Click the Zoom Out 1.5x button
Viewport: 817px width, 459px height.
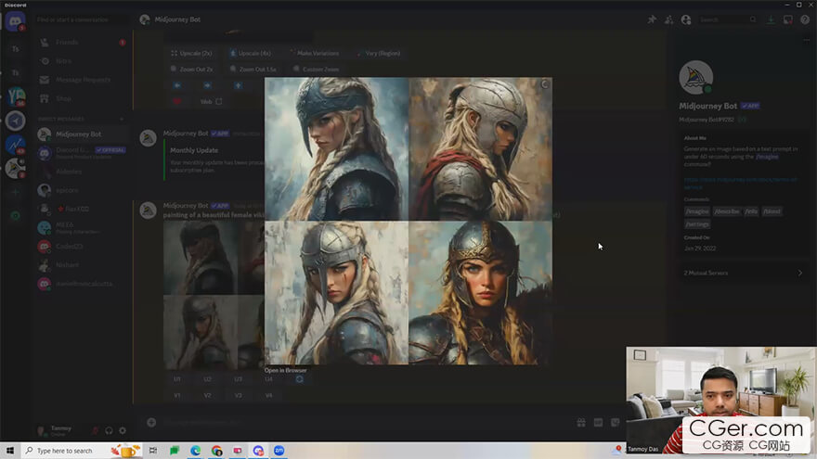[x=253, y=70]
